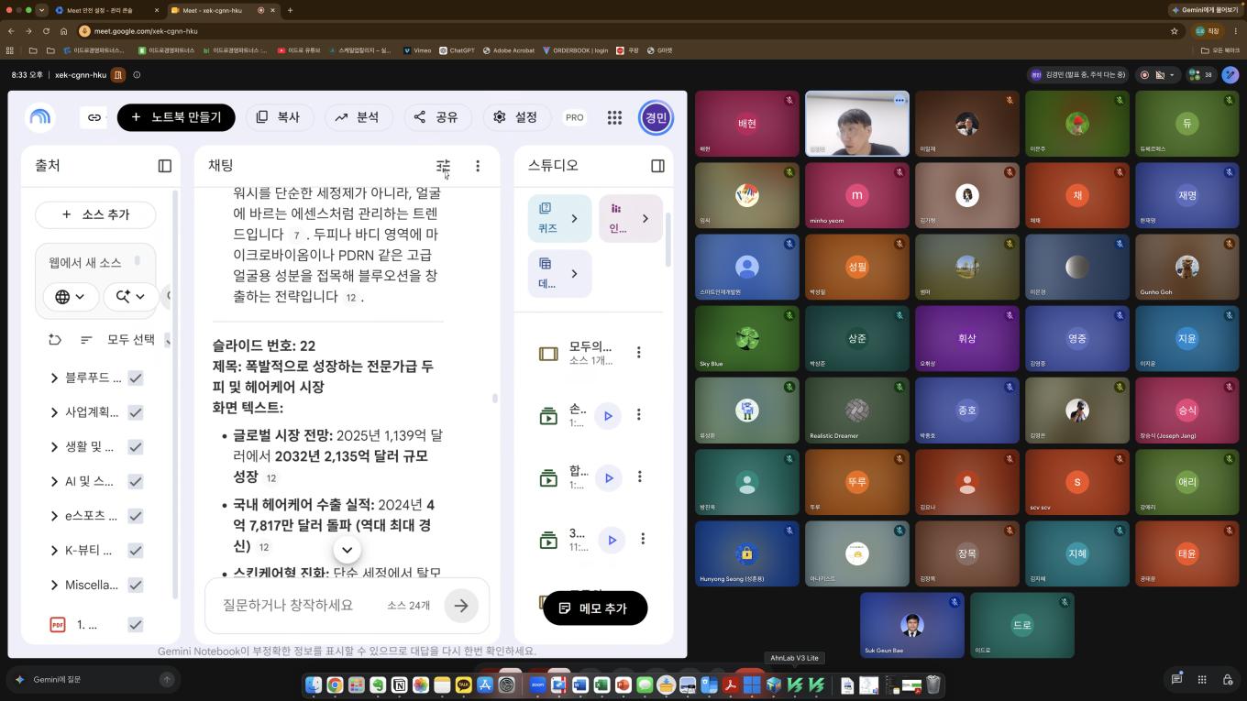Open the Google apps grid icon
This screenshot has width=1247, height=701.
pos(614,117)
